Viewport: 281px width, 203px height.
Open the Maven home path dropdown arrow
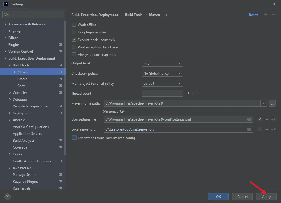point(264,103)
